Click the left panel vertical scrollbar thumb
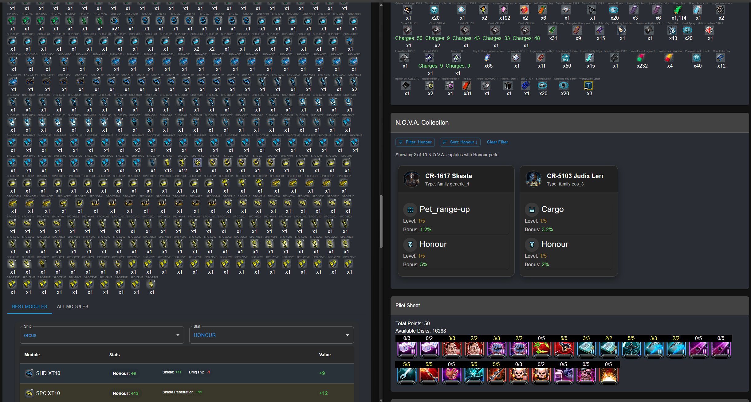751x402 pixels. pyautogui.click(x=381, y=221)
